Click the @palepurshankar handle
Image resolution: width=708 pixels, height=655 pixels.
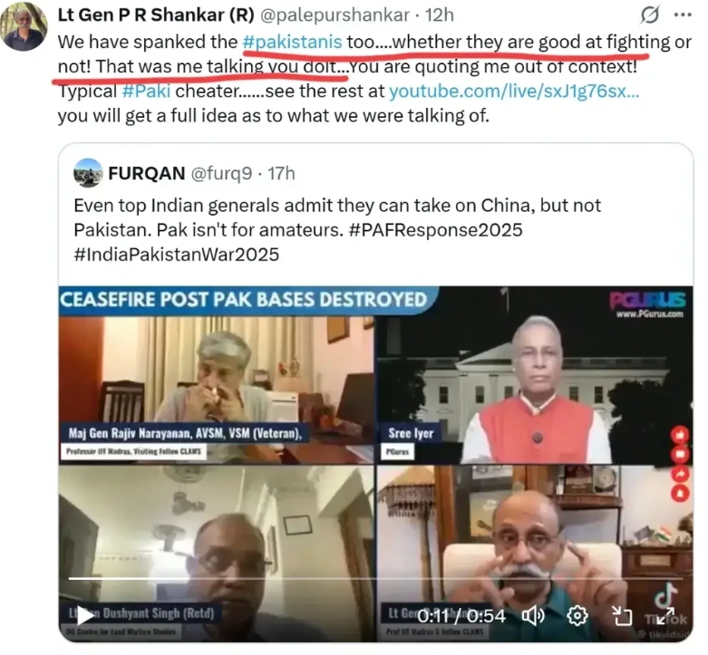click(335, 15)
